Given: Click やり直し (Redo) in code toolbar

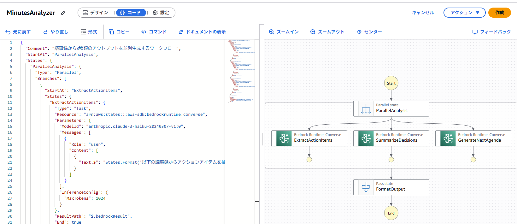Looking at the screenshot, I should (x=56, y=32).
